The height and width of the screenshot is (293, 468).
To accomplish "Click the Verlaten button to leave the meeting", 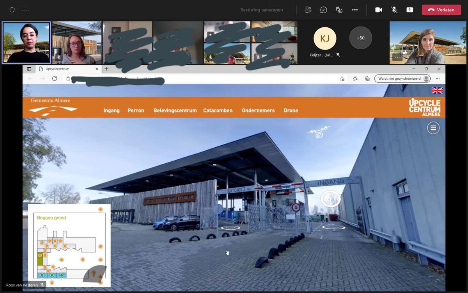I will [x=441, y=9].
